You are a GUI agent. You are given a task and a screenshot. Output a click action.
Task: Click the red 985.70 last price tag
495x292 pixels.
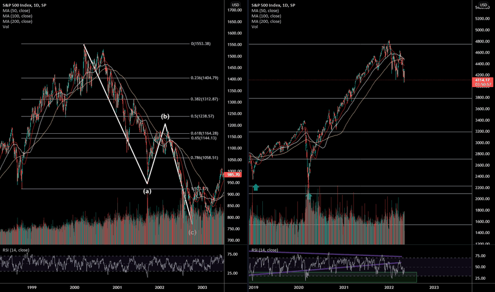click(233, 175)
